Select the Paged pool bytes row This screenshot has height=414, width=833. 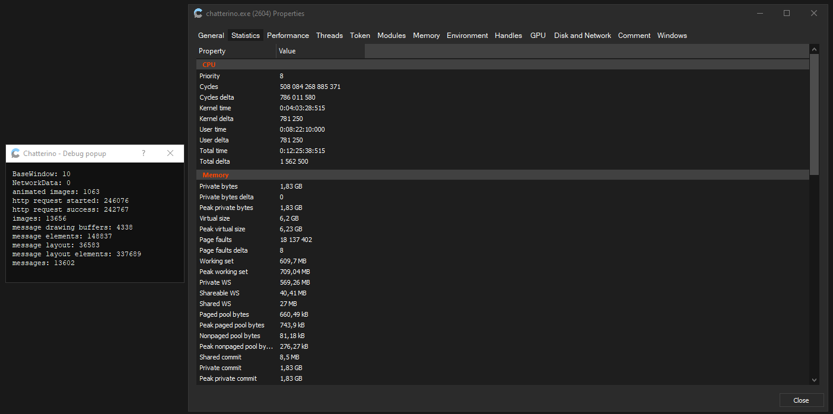click(503, 314)
